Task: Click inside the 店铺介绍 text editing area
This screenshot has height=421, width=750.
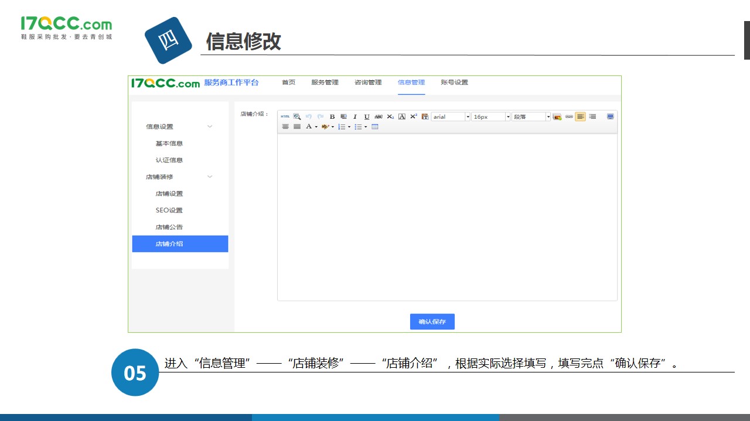Action: pyautogui.click(x=446, y=216)
